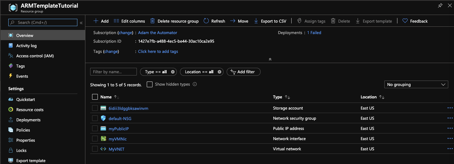Click the Delete resource group trash icon
454x164 pixels.
point(153,21)
